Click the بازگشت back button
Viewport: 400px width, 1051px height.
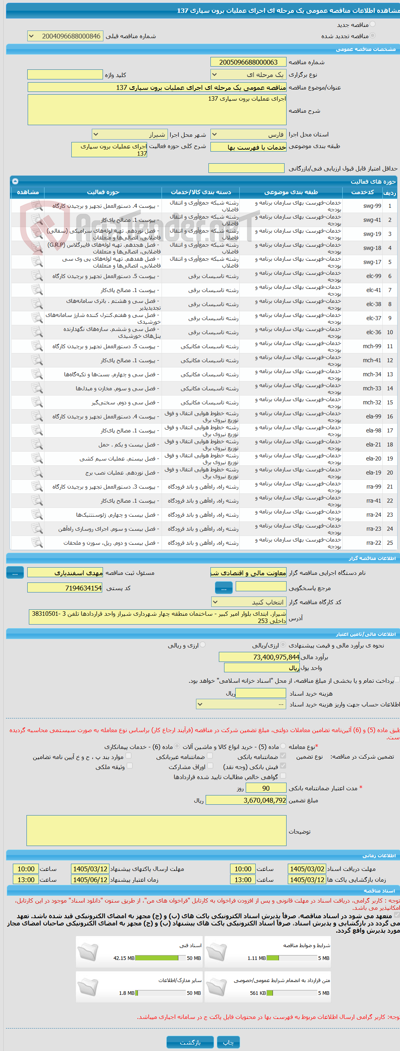point(190,1042)
